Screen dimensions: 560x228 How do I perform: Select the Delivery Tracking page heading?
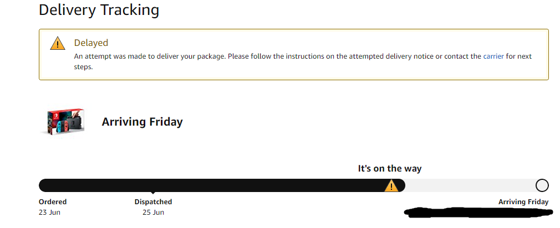[x=99, y=10]
